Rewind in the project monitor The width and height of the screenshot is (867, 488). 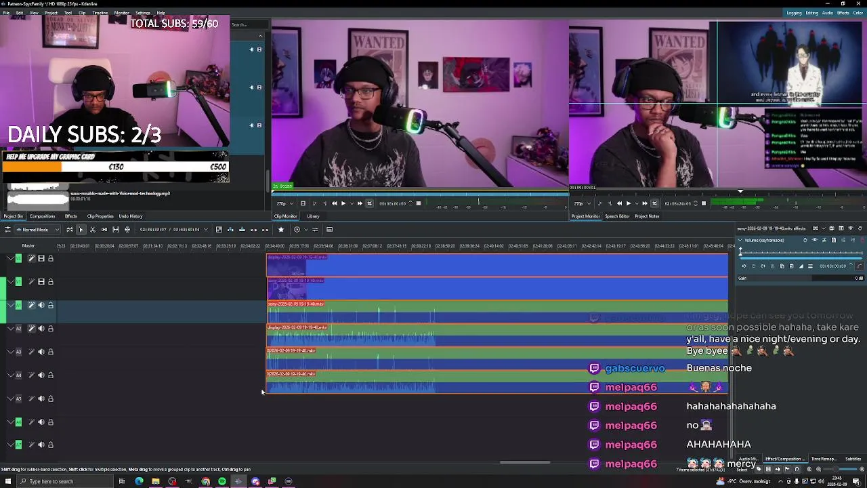click(x=619, y=203)
